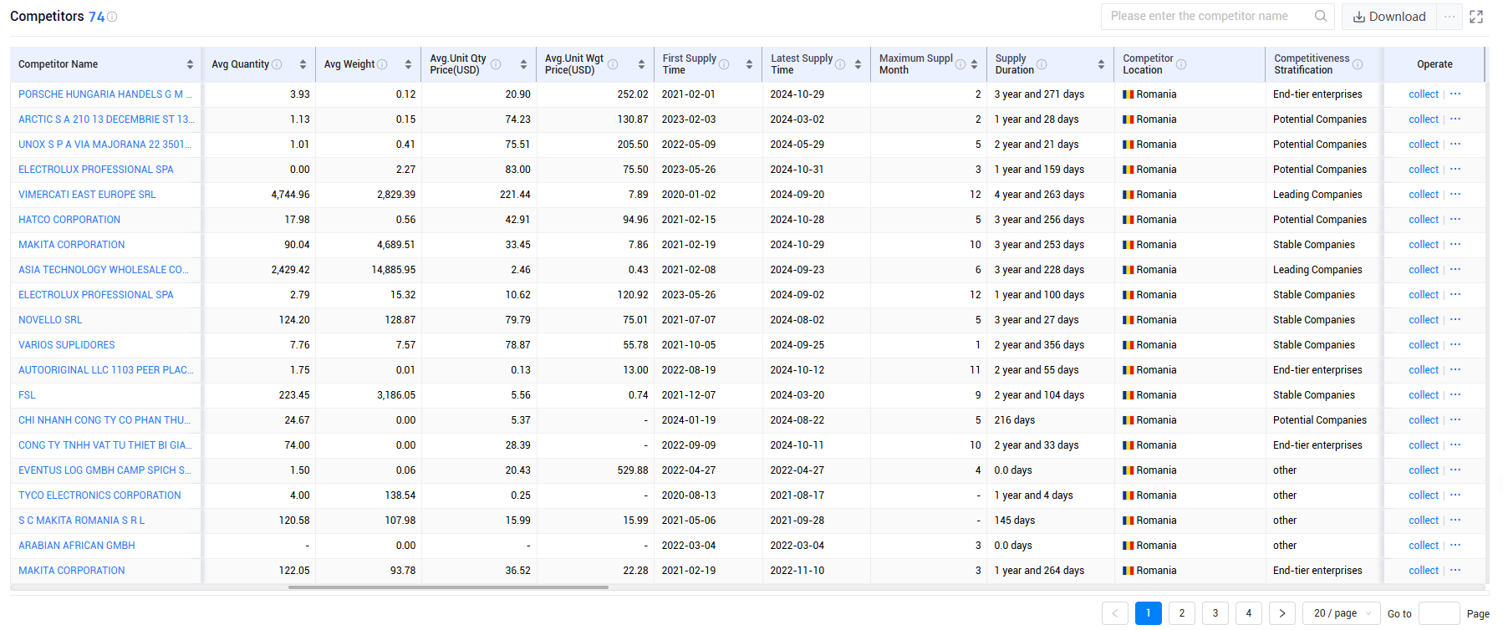Click the Avg.Unit Wgt Price info icon
The width and height of the screenshot is (1503, 630).
[613, 64]
